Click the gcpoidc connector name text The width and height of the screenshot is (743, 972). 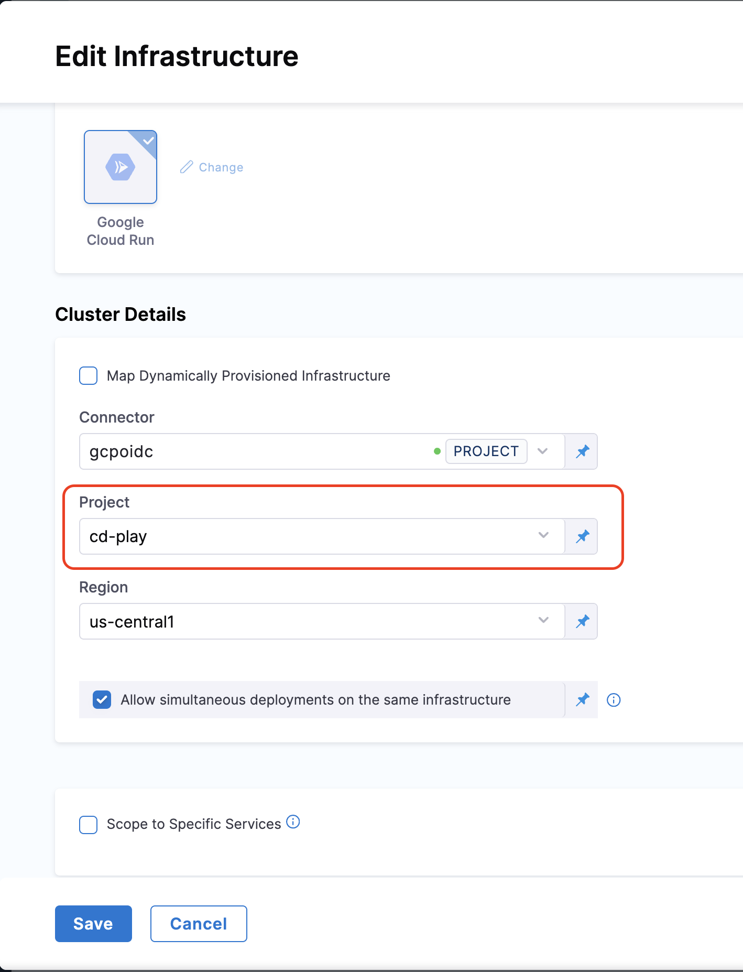[x=122, y=451]
